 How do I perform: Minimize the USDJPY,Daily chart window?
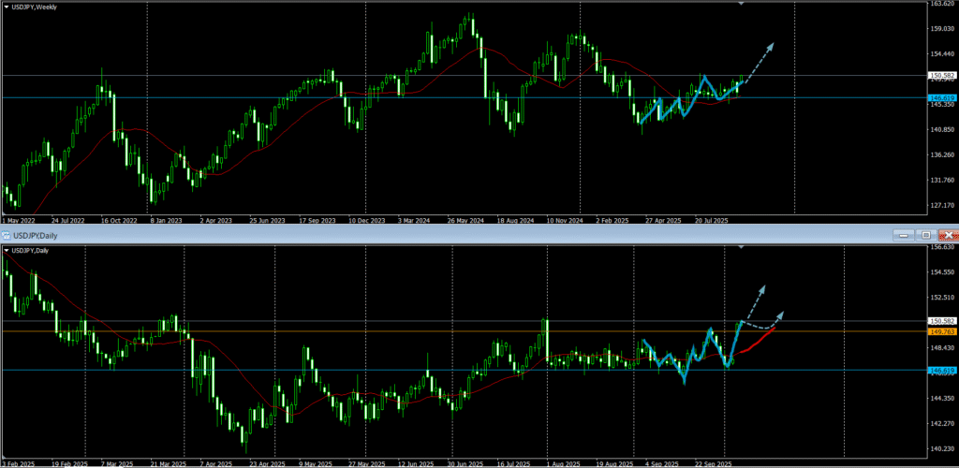(x=902, y=235)
